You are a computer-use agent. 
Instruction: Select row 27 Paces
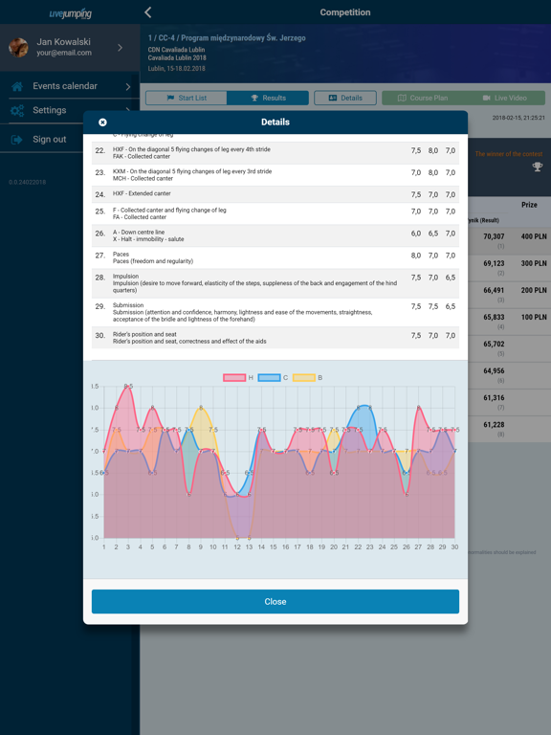(275, 257)
